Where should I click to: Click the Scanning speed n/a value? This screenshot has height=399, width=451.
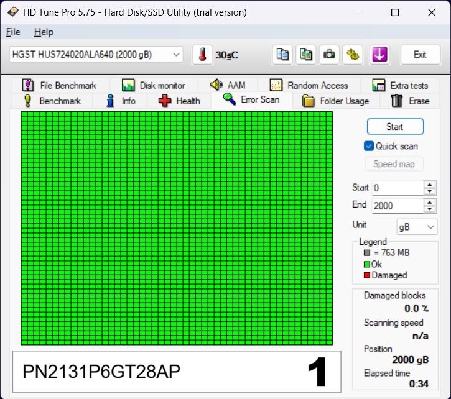(421, 336)
